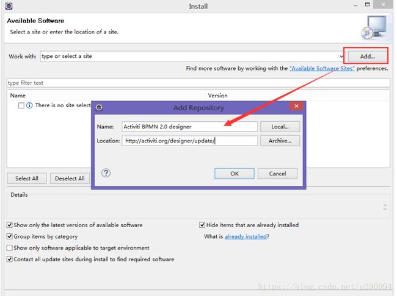397x296 pixels.
Task: Click the Deselect All button
Action: (70, 178)
